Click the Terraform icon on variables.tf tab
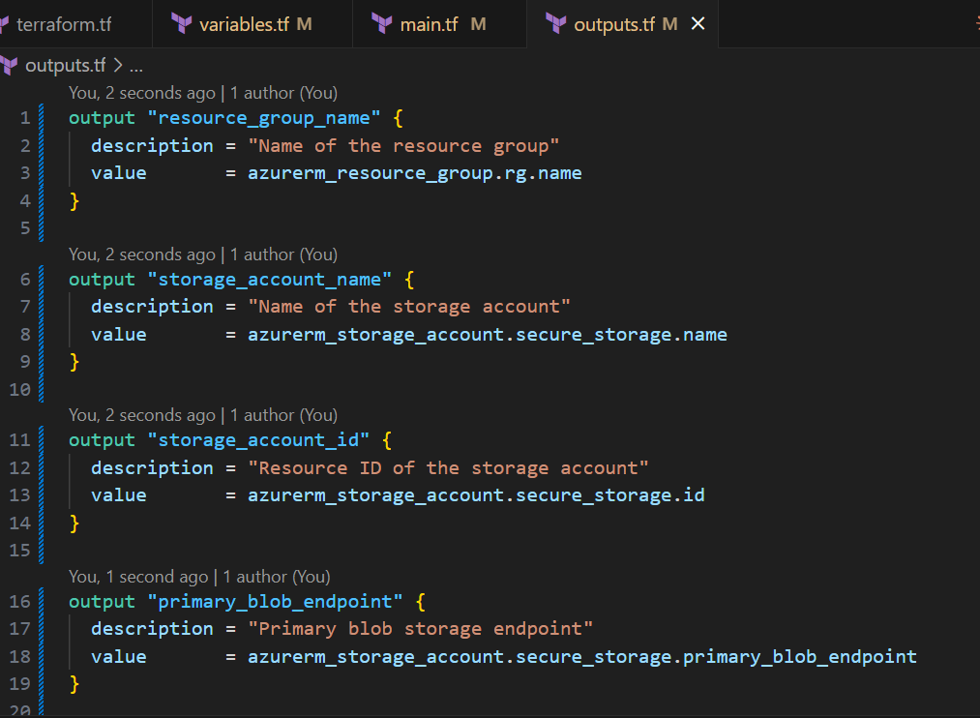The width and height of the screenshot is (980, 718). coord(181,23)
